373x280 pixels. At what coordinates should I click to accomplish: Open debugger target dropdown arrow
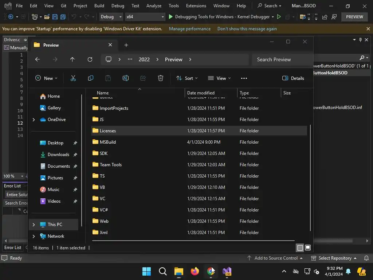272,17
